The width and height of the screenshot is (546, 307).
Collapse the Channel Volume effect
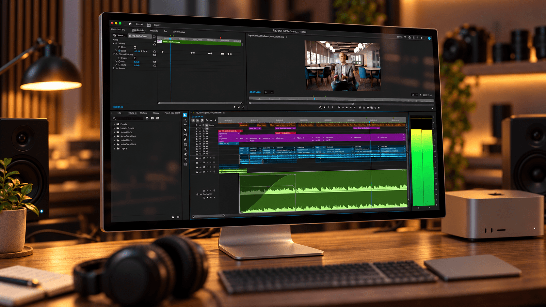point(114,54)
